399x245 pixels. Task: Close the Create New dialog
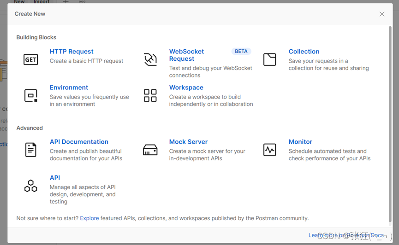[x=381, y=14]
